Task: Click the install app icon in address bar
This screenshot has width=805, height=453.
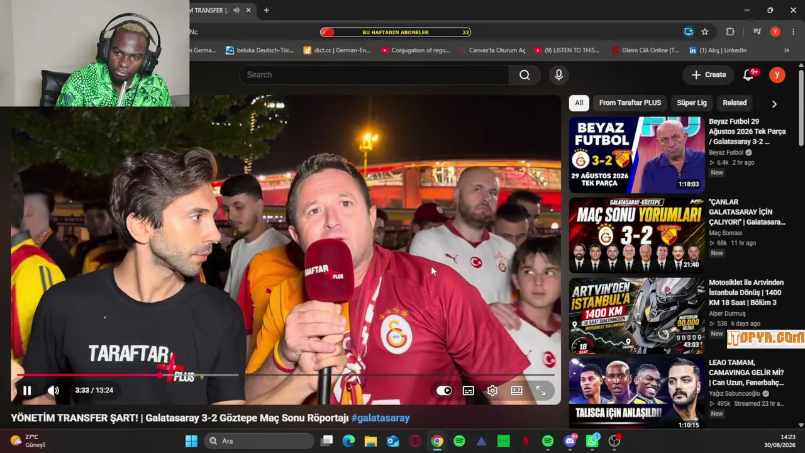Action: tap(689, 31)
